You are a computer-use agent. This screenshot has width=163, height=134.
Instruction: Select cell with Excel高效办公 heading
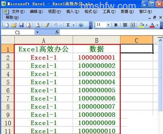pyautogui.click(x=44, y=49)
